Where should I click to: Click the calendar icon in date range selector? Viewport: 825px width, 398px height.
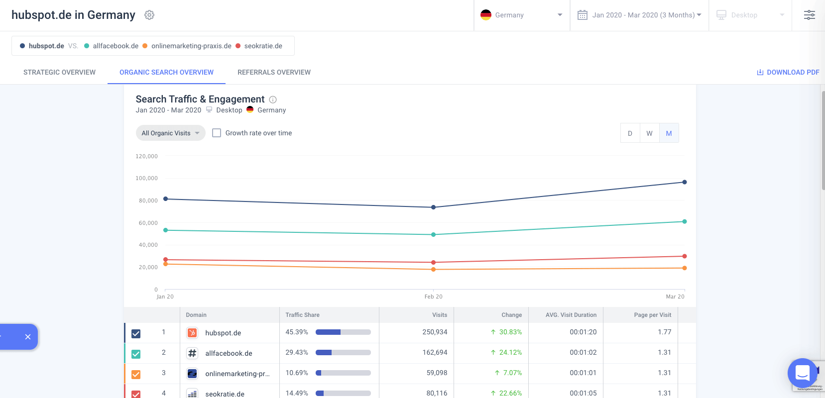coord(582,15)
